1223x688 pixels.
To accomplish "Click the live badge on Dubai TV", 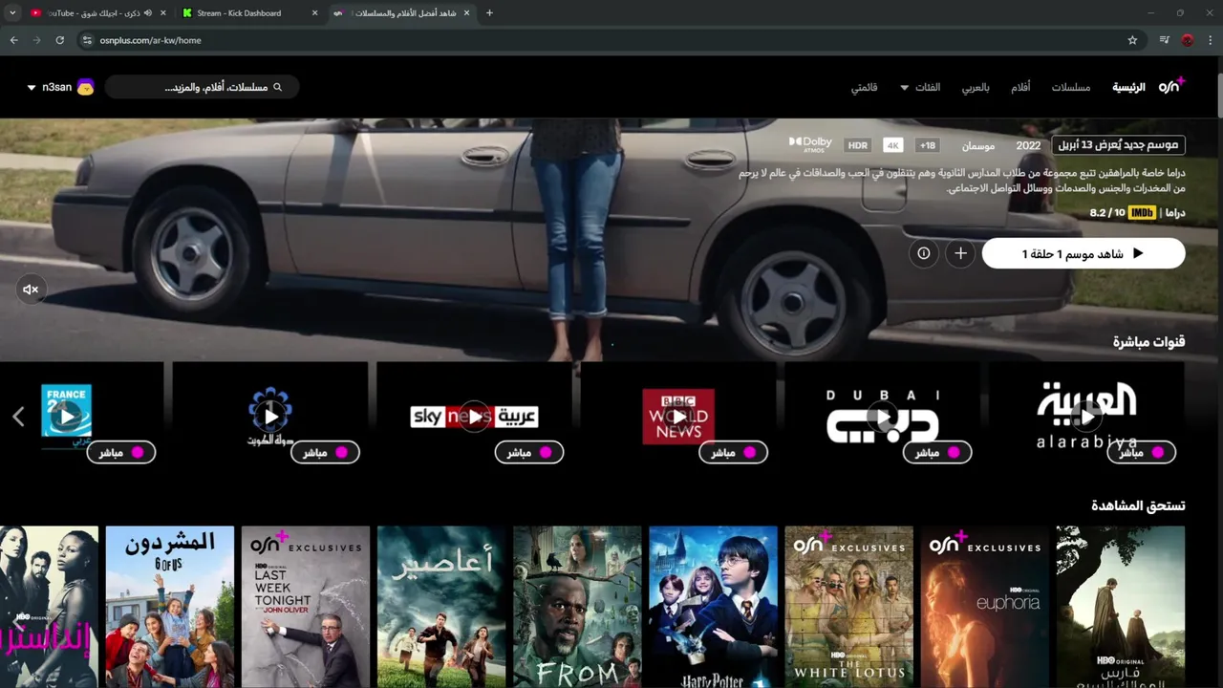I will pyautogui.click(x=937, y=452).
